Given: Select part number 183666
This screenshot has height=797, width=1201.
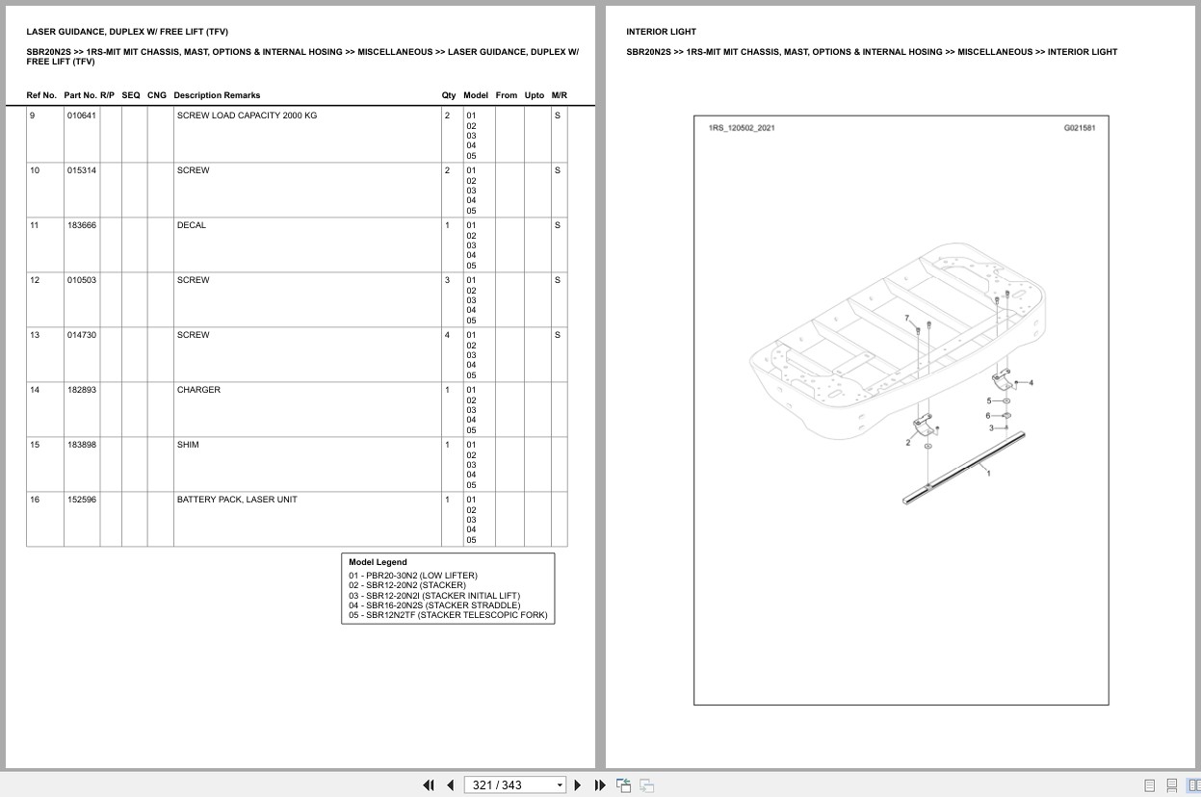Looking at the screenshot, I should coord(82,225).
